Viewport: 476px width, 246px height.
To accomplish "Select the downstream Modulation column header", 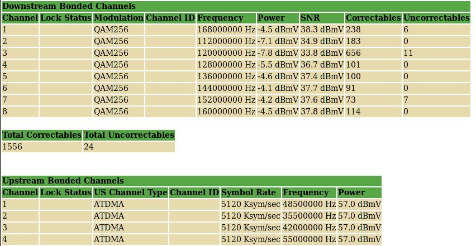I will (118, 18).
